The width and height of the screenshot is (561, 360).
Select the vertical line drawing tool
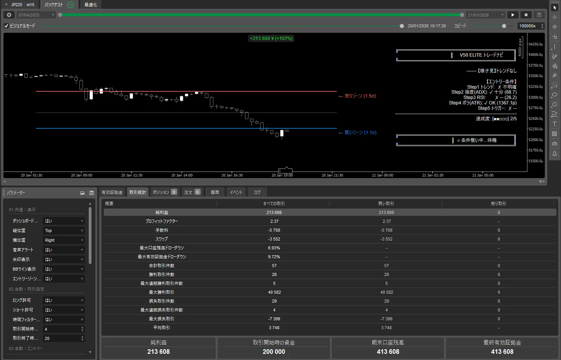pyautogui.click(x=554, y=47)
